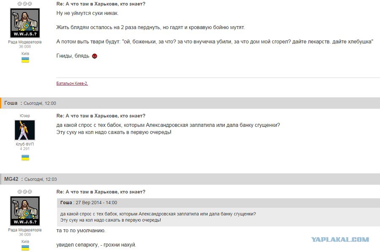This screenshot has height=252, width=380.
Task: Click the rank emoticons above MG42's avatar
Action: tap(25, 192)
